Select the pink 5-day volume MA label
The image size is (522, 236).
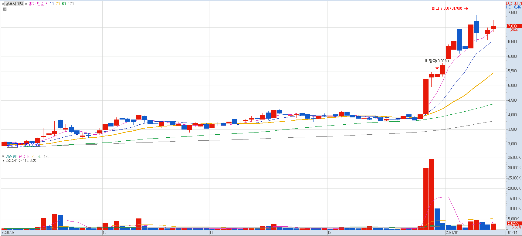point(28,156)
